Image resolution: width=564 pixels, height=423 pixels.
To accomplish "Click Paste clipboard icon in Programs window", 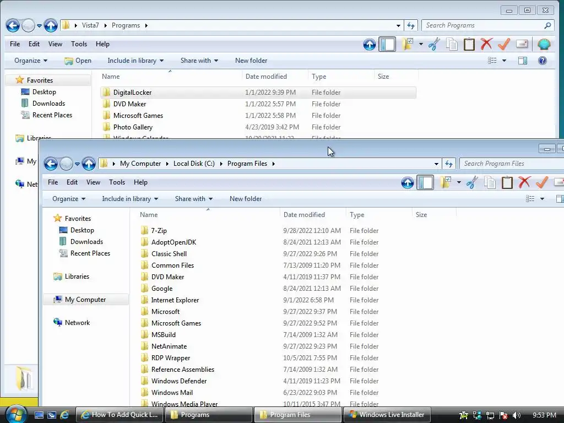I will (x=469, y=44).
